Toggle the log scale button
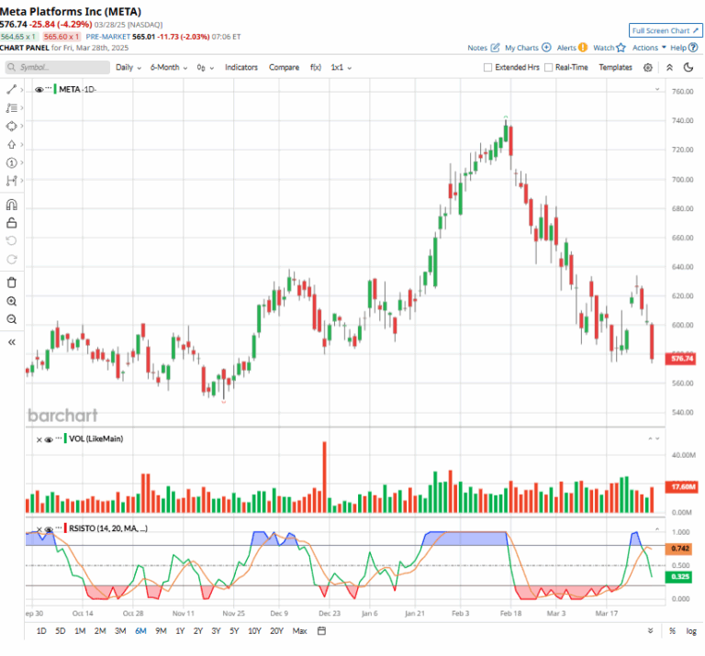 click(x=691, y=631)
